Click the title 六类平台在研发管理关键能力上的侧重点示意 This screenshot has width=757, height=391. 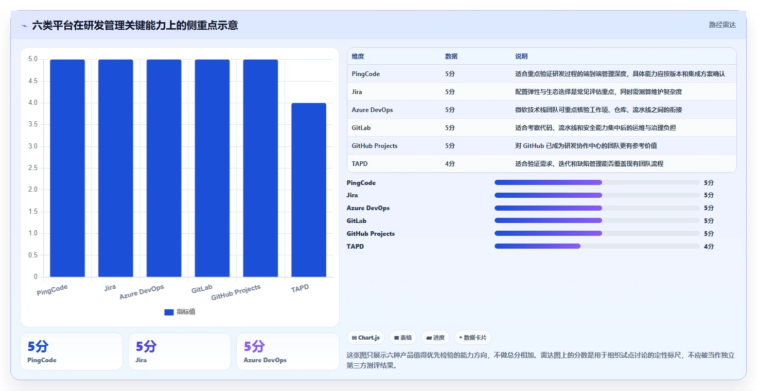click(135, 26)
